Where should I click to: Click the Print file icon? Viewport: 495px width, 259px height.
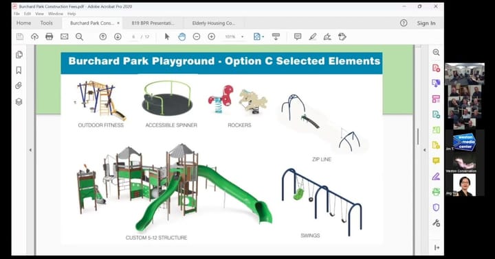tap(49, 37)
